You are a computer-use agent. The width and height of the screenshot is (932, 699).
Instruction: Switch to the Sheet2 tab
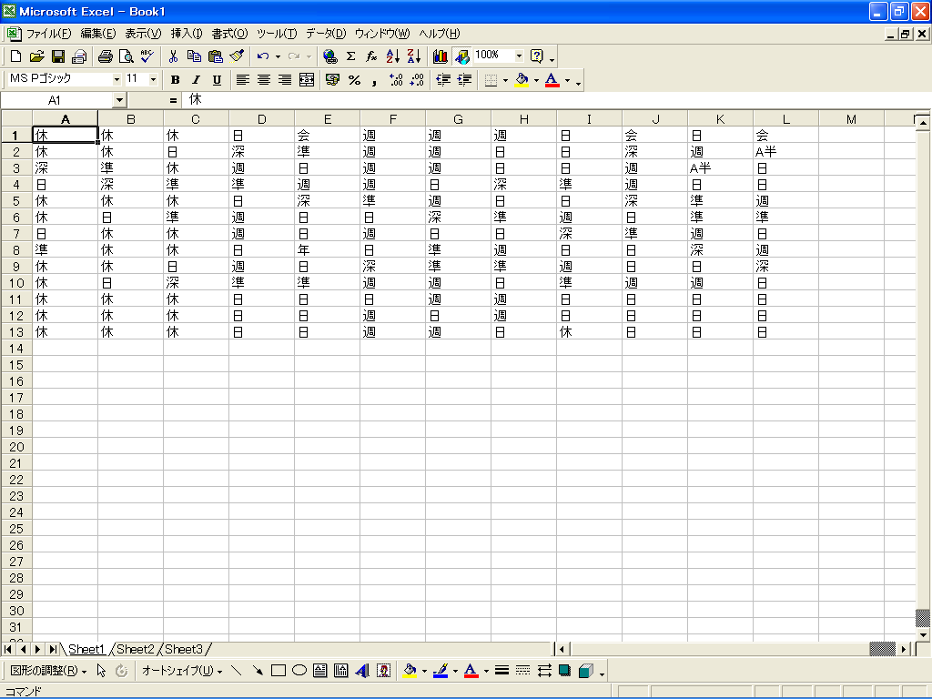pos(135,649)
